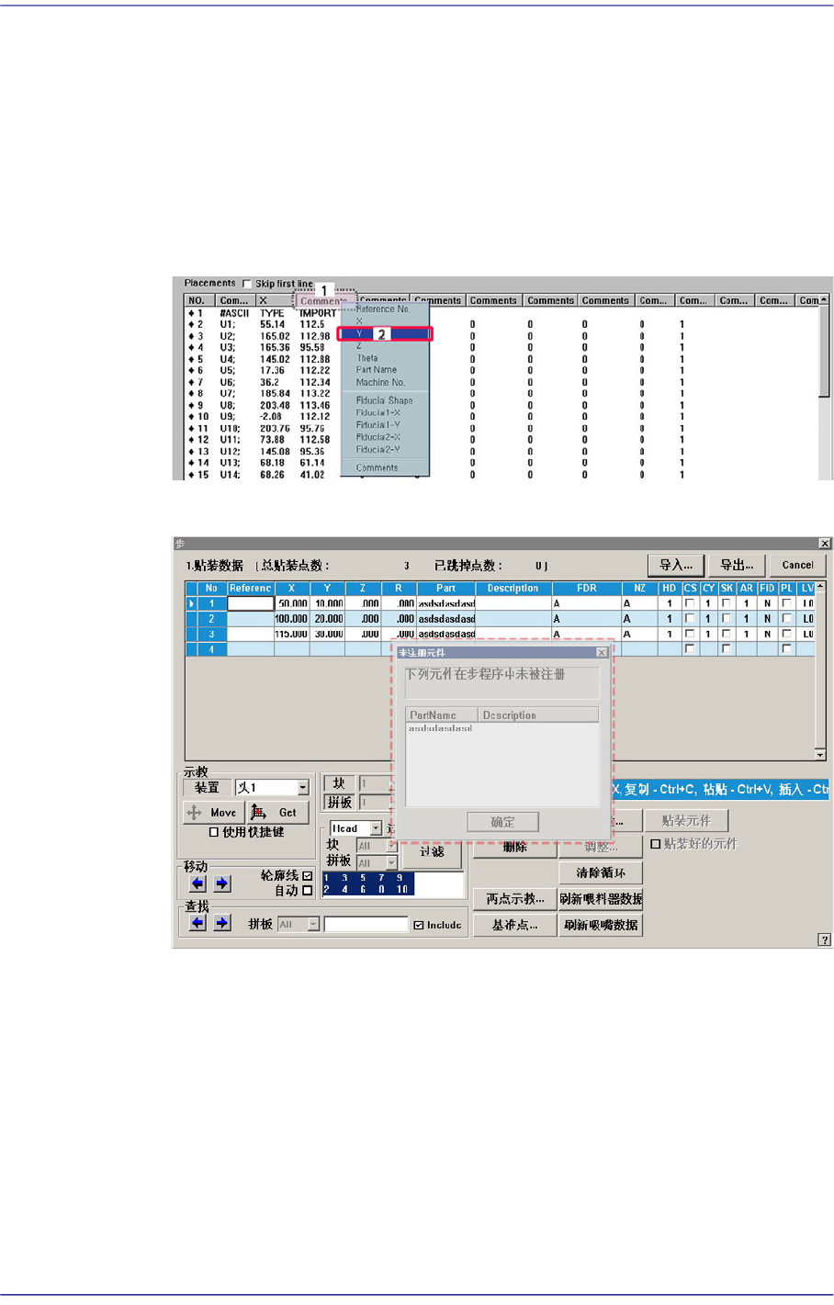The image size is (834, 1305).
Task: Tick the CS checkbox in row 1
Action: pyautogui.click(x=690, y=603)
